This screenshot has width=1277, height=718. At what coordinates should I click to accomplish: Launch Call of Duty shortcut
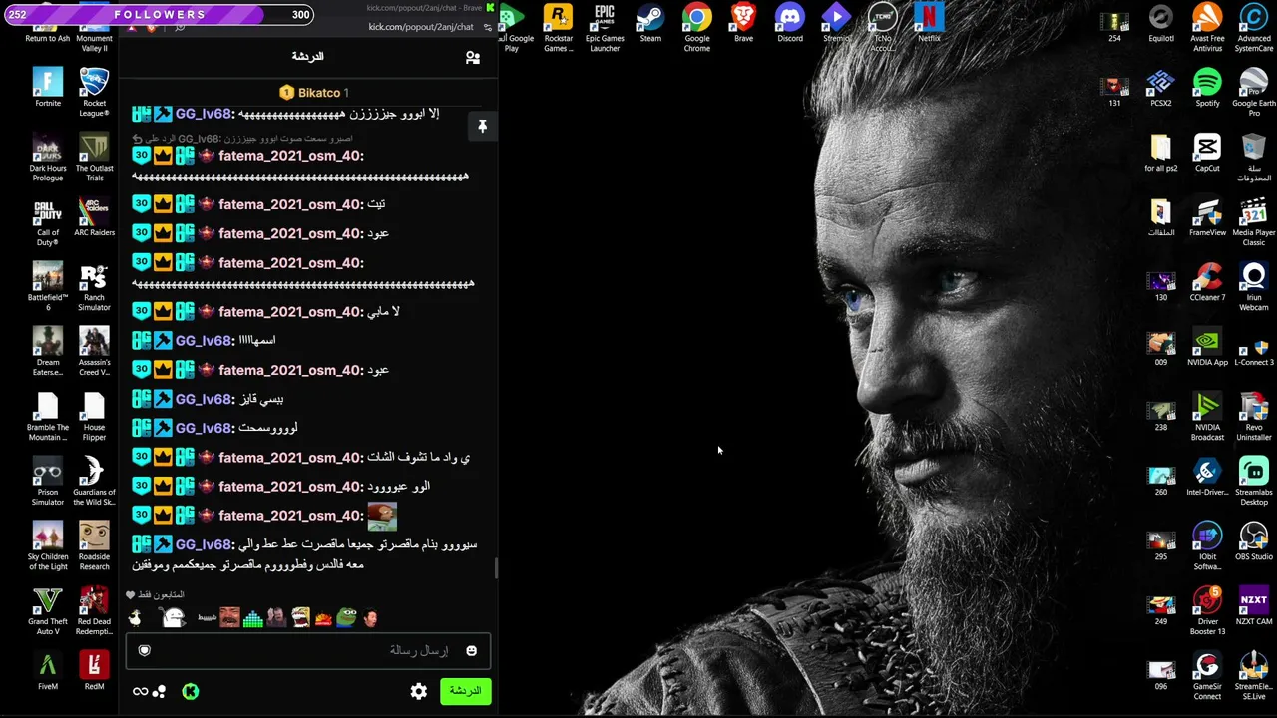(48, 222)
